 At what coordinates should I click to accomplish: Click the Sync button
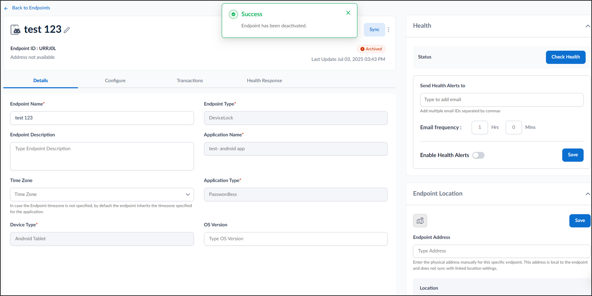point(374,29)
